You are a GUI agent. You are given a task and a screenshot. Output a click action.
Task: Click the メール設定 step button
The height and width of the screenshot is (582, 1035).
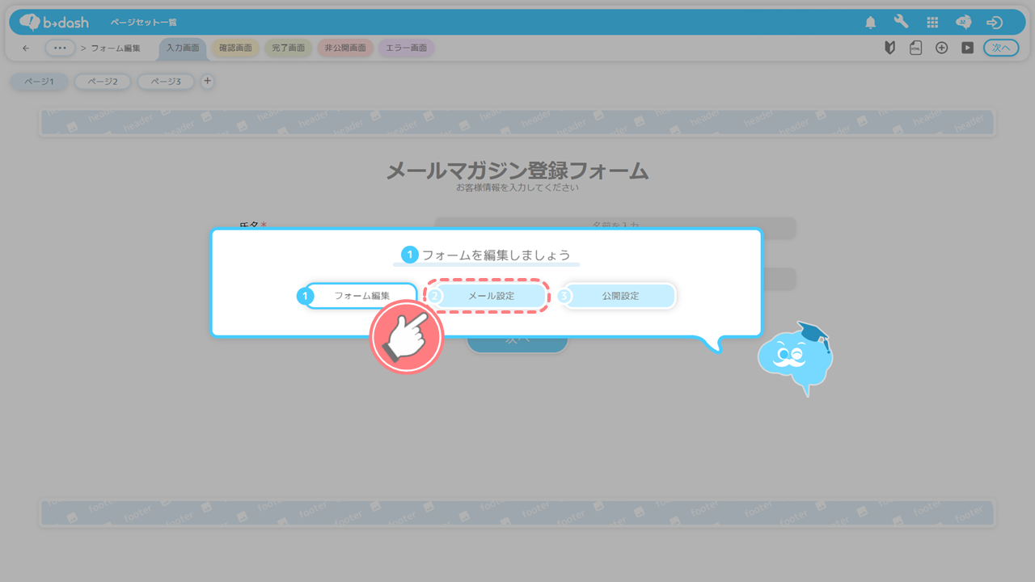click(x=491, y=296)
